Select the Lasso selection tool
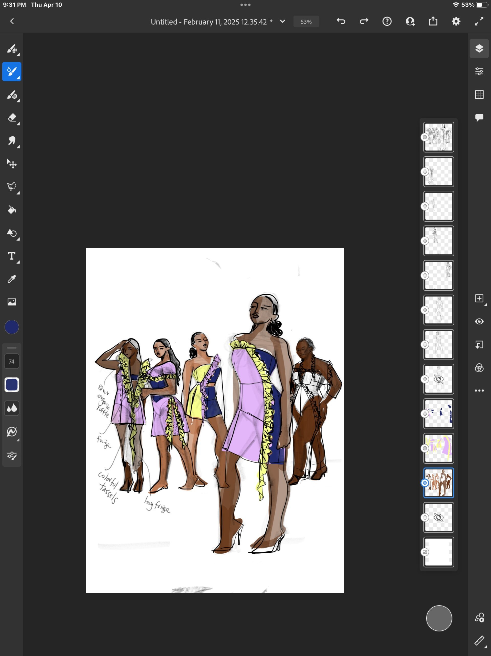The width and height of the screenshot is (491, 656). [x=12, y=186]
